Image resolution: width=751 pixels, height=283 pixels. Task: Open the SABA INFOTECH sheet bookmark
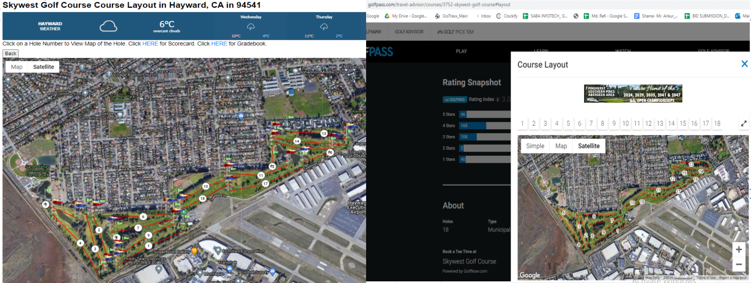[545, 16]
